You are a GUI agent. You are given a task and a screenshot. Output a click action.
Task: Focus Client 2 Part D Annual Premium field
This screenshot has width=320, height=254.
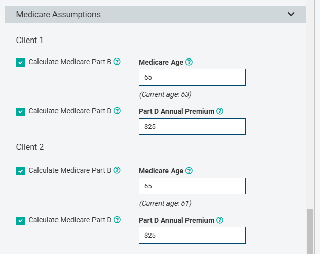pos(192,235)
